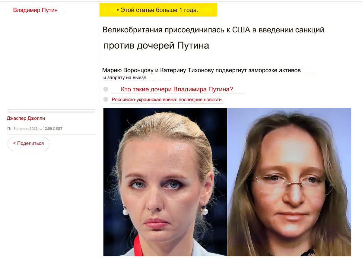362x259 pixels.
Task: Click the subheading mentioning Марию Воронцову и Катерину Тихонову
Action: (202, 70)
